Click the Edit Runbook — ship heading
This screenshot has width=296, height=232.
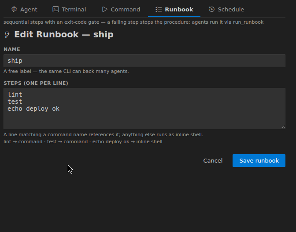point(64,34)
